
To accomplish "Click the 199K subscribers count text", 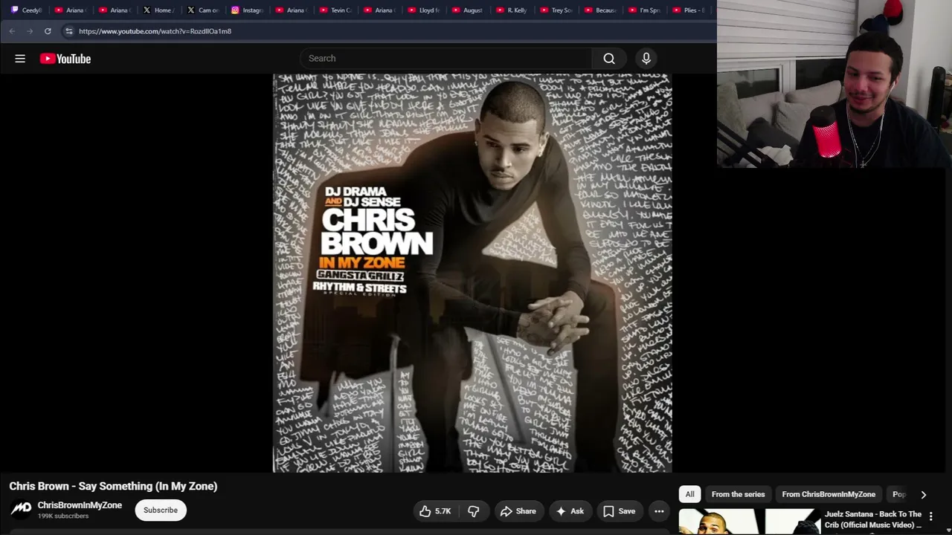I will 63,516.
